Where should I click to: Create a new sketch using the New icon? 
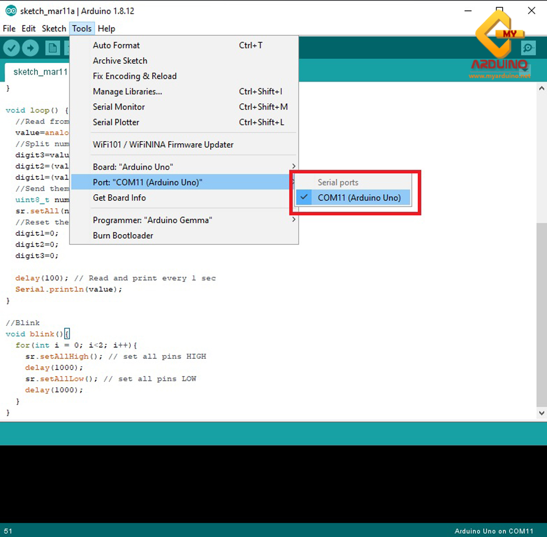click(x=52, y=47)
